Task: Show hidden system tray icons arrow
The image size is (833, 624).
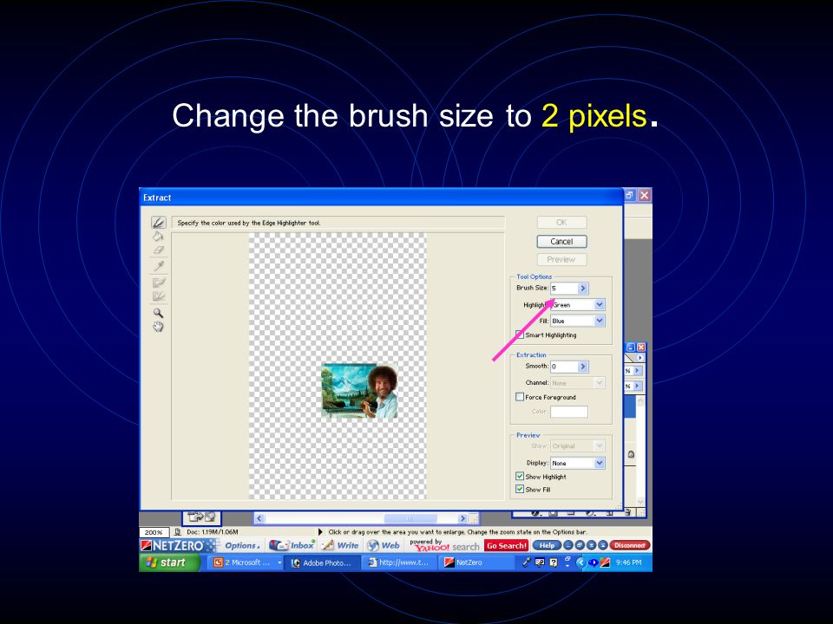Action: (x=580, y=562)
